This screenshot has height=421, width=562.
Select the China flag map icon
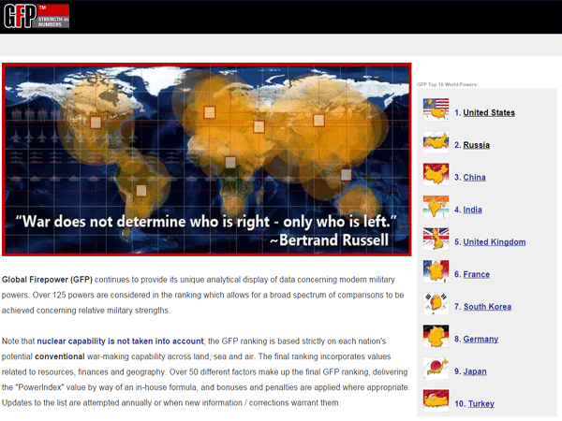click(436, 175)
